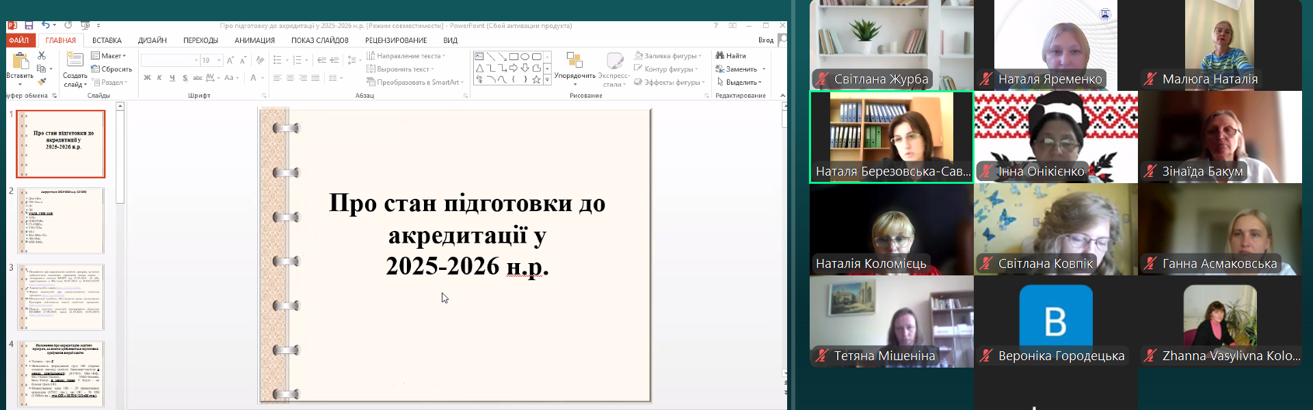The width and height of the screenshot is (1313, 410).
Task: Toggle italic К formatting
Action: coord(159,78)
